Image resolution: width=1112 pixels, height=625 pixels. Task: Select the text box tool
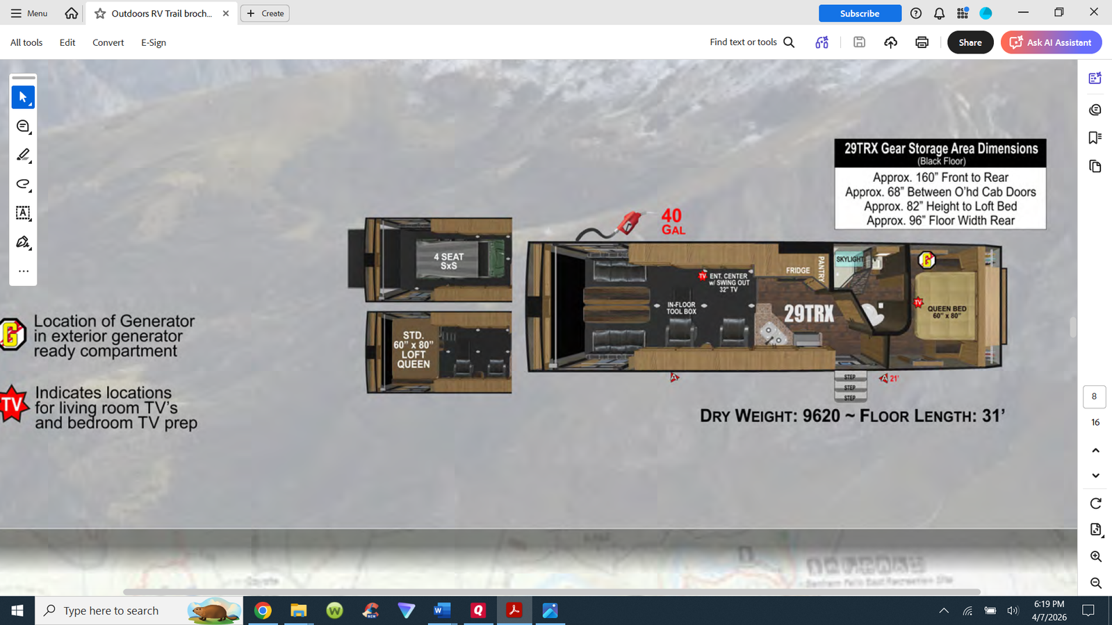coord(23,213)
